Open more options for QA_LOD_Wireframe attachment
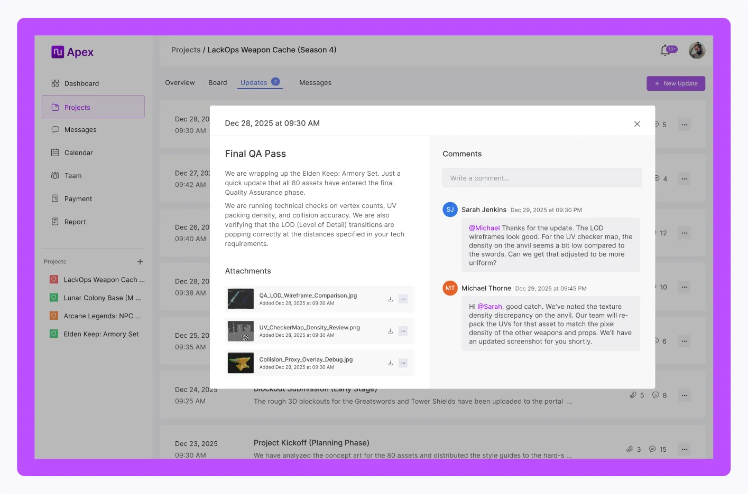This screenshot has height=494, width=748. pos(403,299)
